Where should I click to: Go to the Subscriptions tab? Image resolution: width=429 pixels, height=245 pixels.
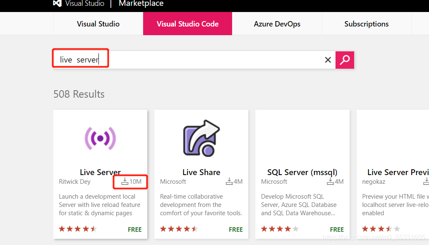point(367,24)
